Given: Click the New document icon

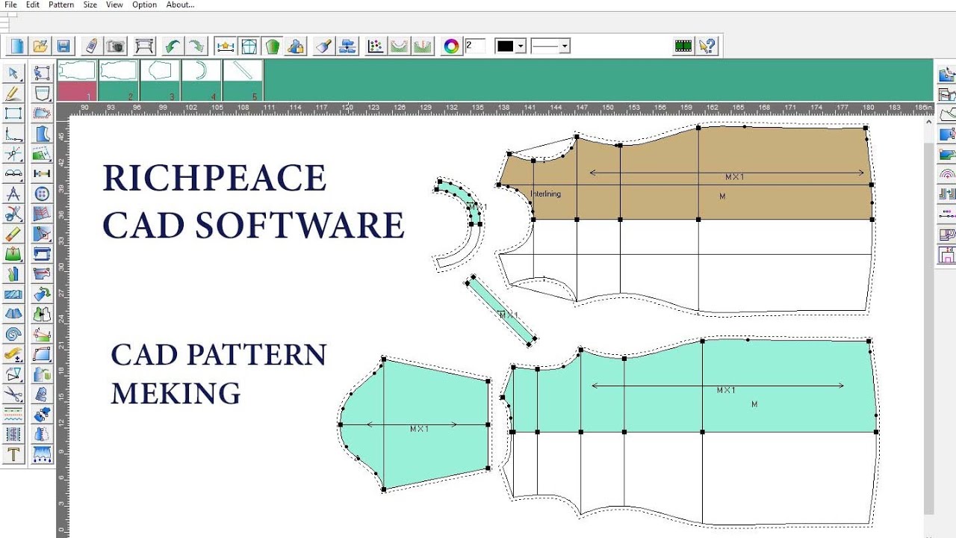Looking at the screenshot, I should coord(16,46).
